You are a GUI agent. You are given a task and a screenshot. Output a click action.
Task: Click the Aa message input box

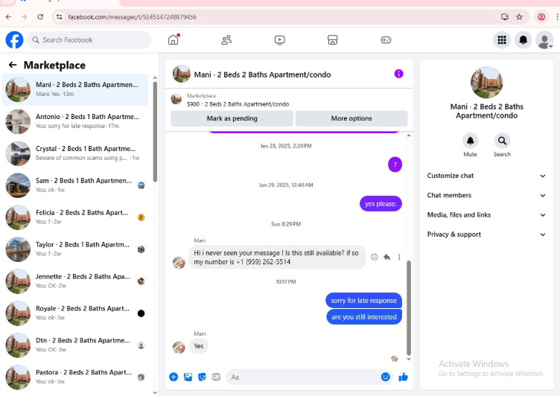click(304, 377)
